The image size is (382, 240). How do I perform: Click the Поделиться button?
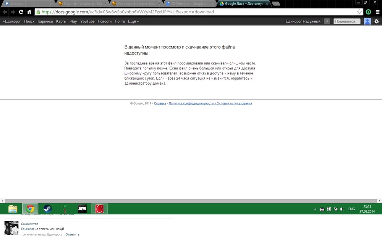tap(347, 21)
